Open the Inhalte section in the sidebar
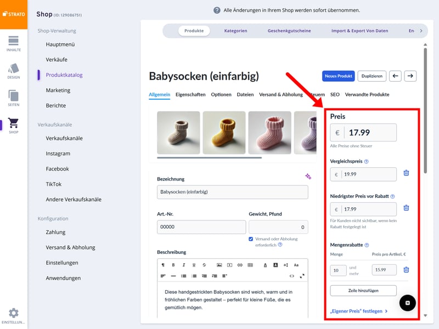The image size is (439, 329). [13, 44]
